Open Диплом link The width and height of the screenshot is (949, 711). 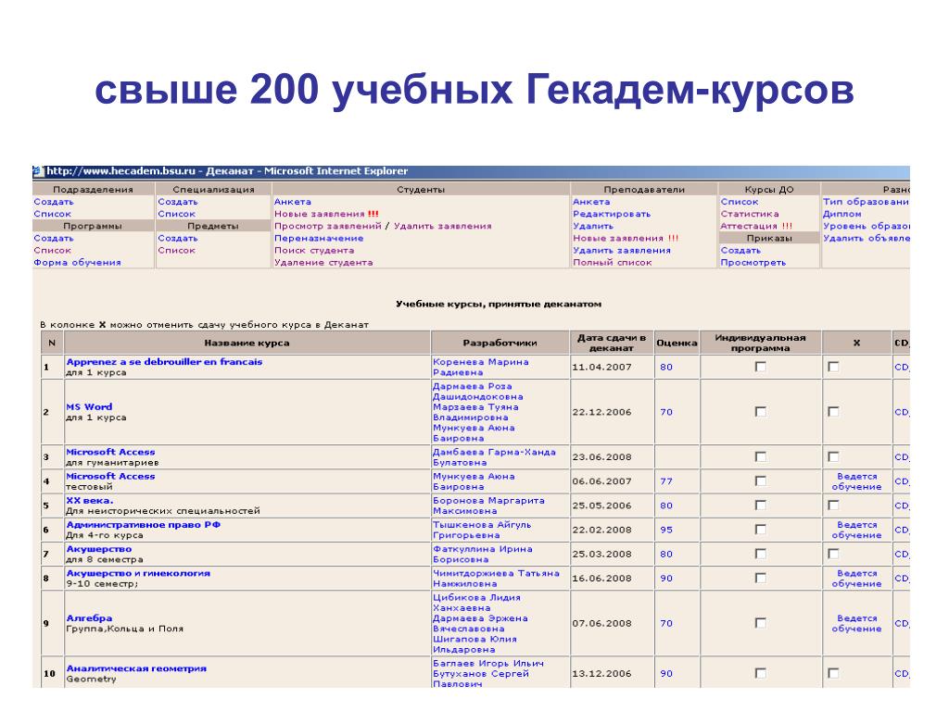pos(841,214)
